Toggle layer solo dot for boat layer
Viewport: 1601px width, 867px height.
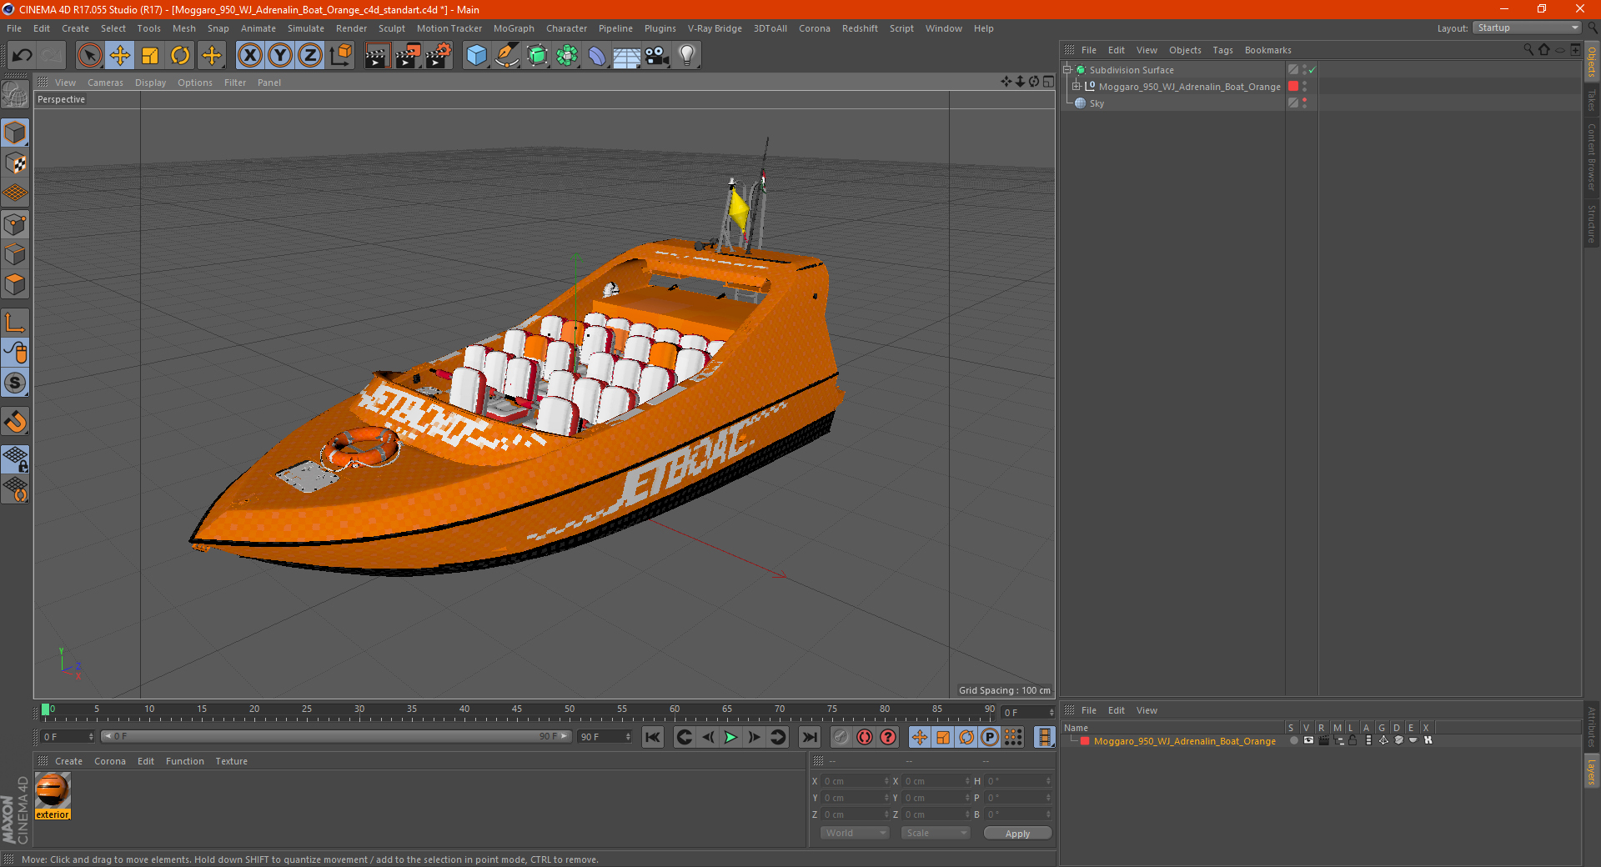click(1293, 740)
